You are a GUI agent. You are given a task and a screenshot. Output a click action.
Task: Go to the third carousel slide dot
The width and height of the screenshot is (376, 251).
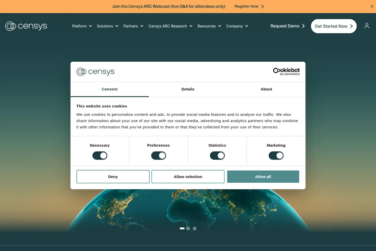(x=195, y=228)
